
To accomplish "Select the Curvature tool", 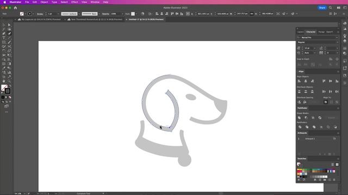I will click(x=9, y=34).
